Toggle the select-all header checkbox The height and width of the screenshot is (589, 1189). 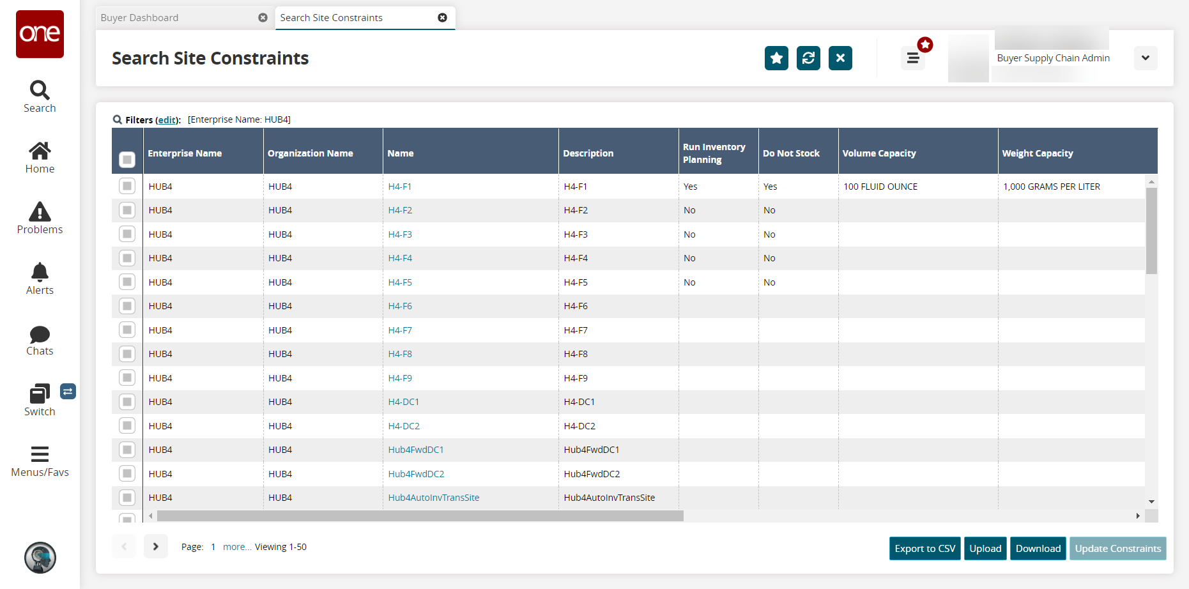coord(127,159)
